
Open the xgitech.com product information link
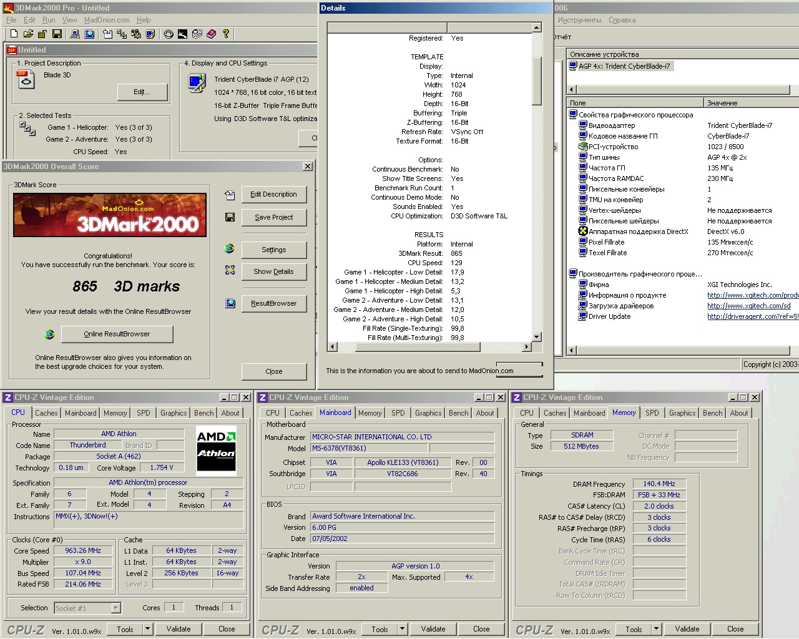[753, 295]
